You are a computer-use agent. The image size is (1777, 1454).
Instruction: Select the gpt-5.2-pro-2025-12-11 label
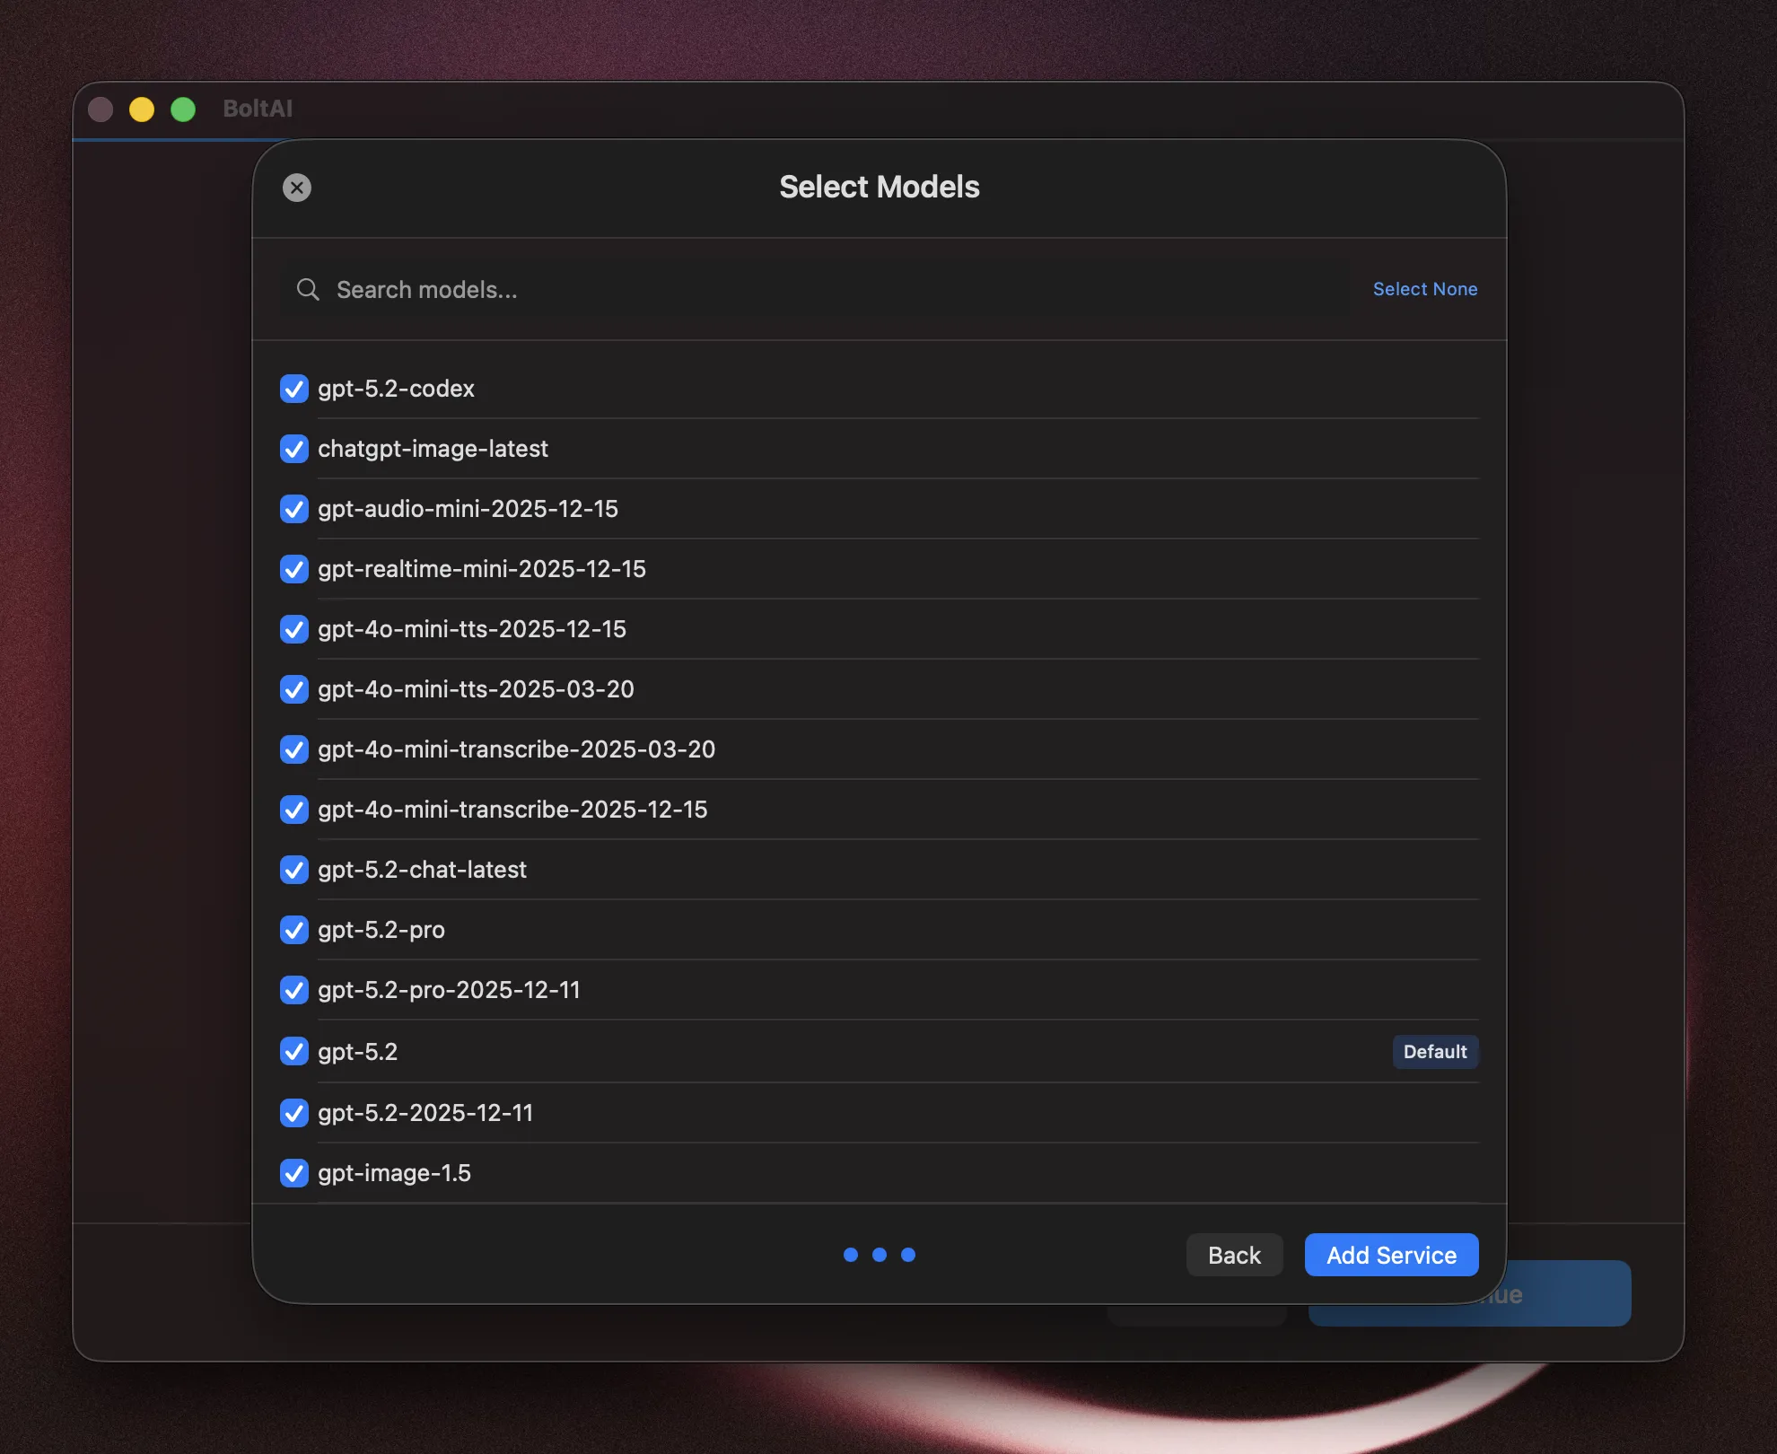click(x=449, y=990)
